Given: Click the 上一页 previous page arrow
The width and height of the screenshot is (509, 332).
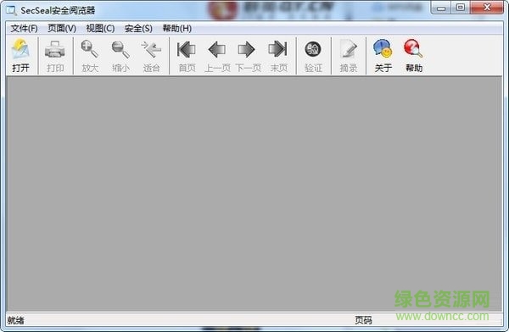Looking at the screenshot, I should 217,49.
